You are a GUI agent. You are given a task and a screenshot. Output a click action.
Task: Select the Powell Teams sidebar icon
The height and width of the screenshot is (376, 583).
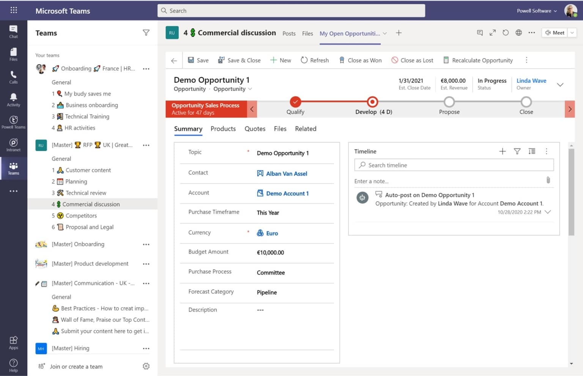[14, 121]
